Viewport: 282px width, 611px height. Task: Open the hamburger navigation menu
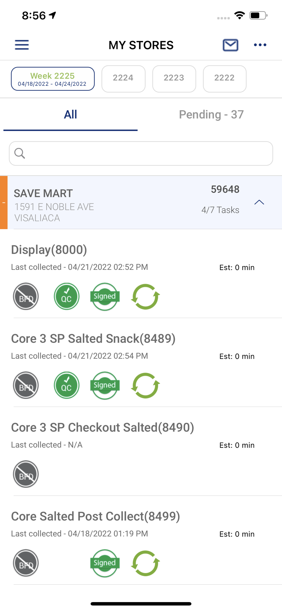pyautogui.click(x=22, y=45)
